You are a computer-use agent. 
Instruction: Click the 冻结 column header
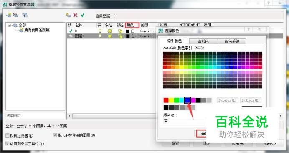110,25
